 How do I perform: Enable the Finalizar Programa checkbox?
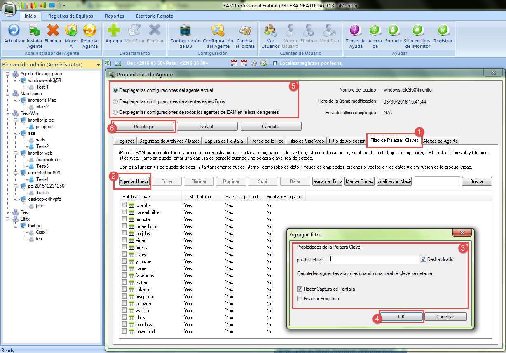click(x=300, y=298)
